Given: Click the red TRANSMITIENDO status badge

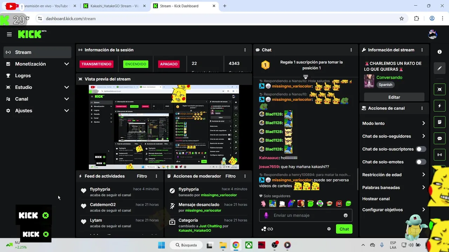Looking at the screenshot, I should click(96, 64).
